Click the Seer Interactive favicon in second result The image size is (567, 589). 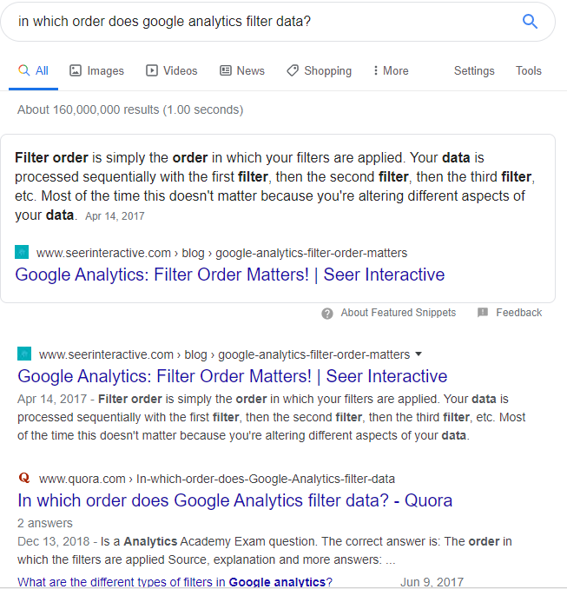pos(24,354)
